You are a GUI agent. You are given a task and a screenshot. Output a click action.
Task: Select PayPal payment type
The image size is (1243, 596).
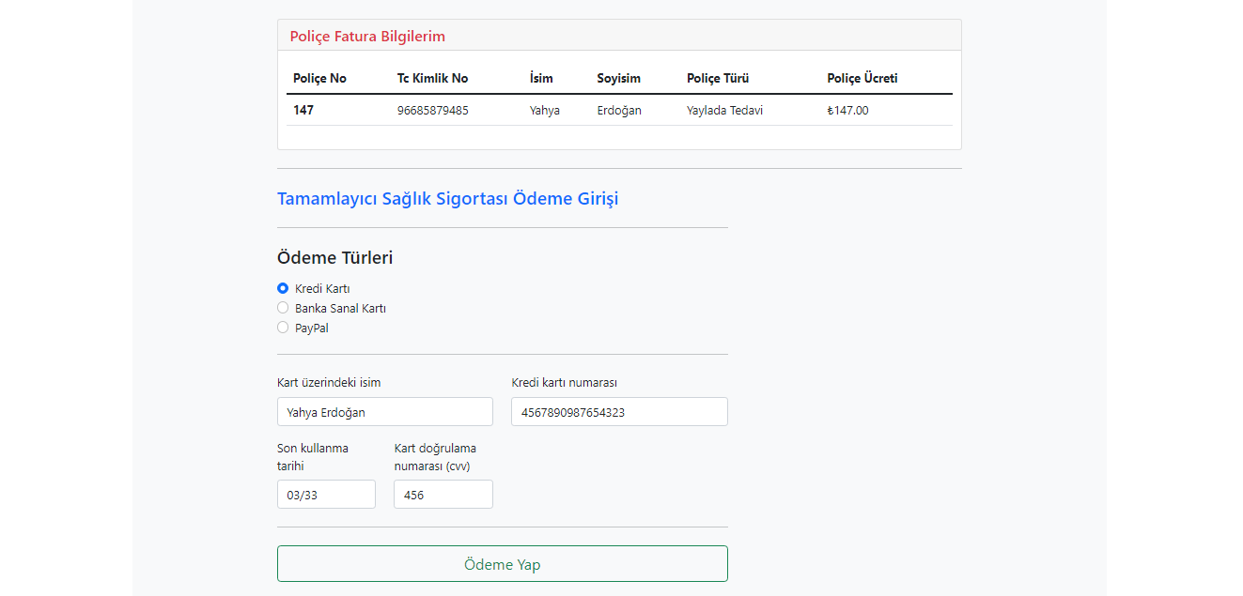(283, 327)
